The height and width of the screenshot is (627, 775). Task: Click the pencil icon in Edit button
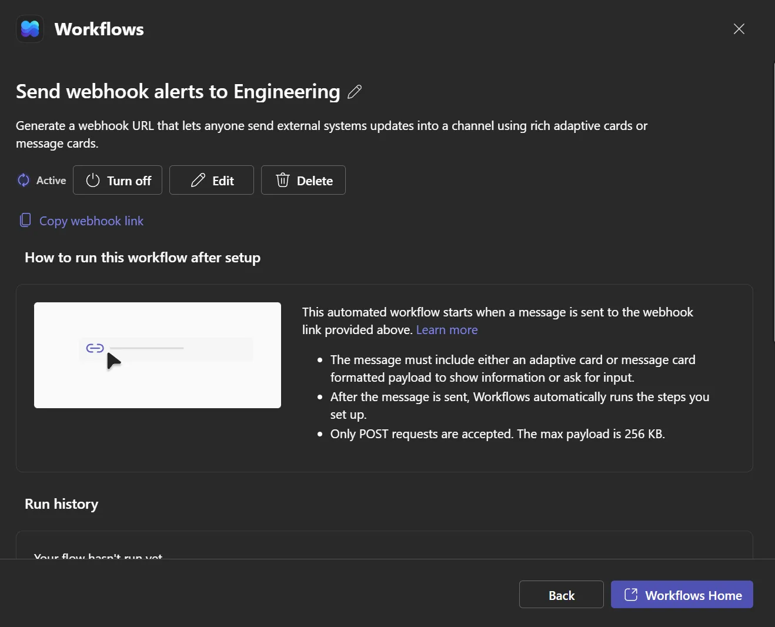198,180
